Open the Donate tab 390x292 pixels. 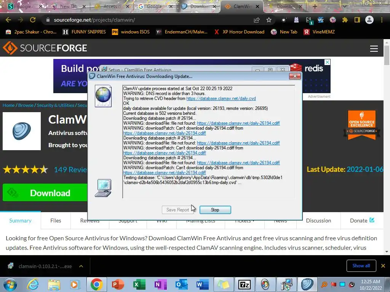tap(362, 221)
